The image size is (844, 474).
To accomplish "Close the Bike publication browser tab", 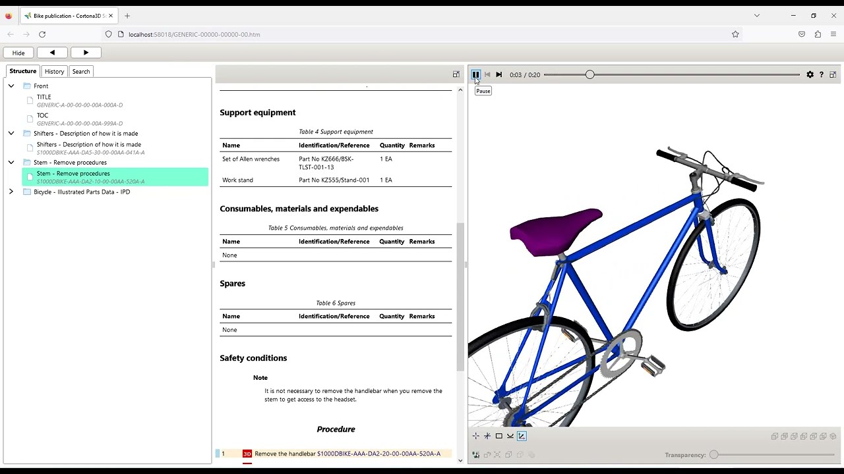I will (x=111, y=16).
